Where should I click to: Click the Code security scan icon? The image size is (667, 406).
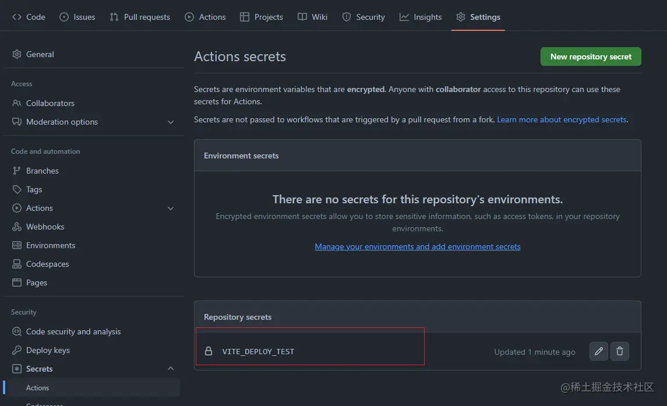pos(16,331)
